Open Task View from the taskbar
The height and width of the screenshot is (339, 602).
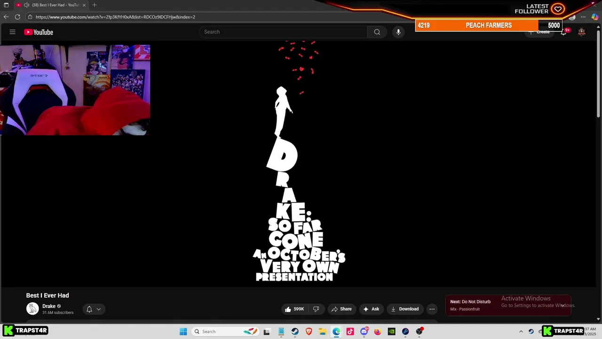click(267, 331)
